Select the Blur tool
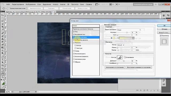The image size is (171, 96). pos(3,50)
